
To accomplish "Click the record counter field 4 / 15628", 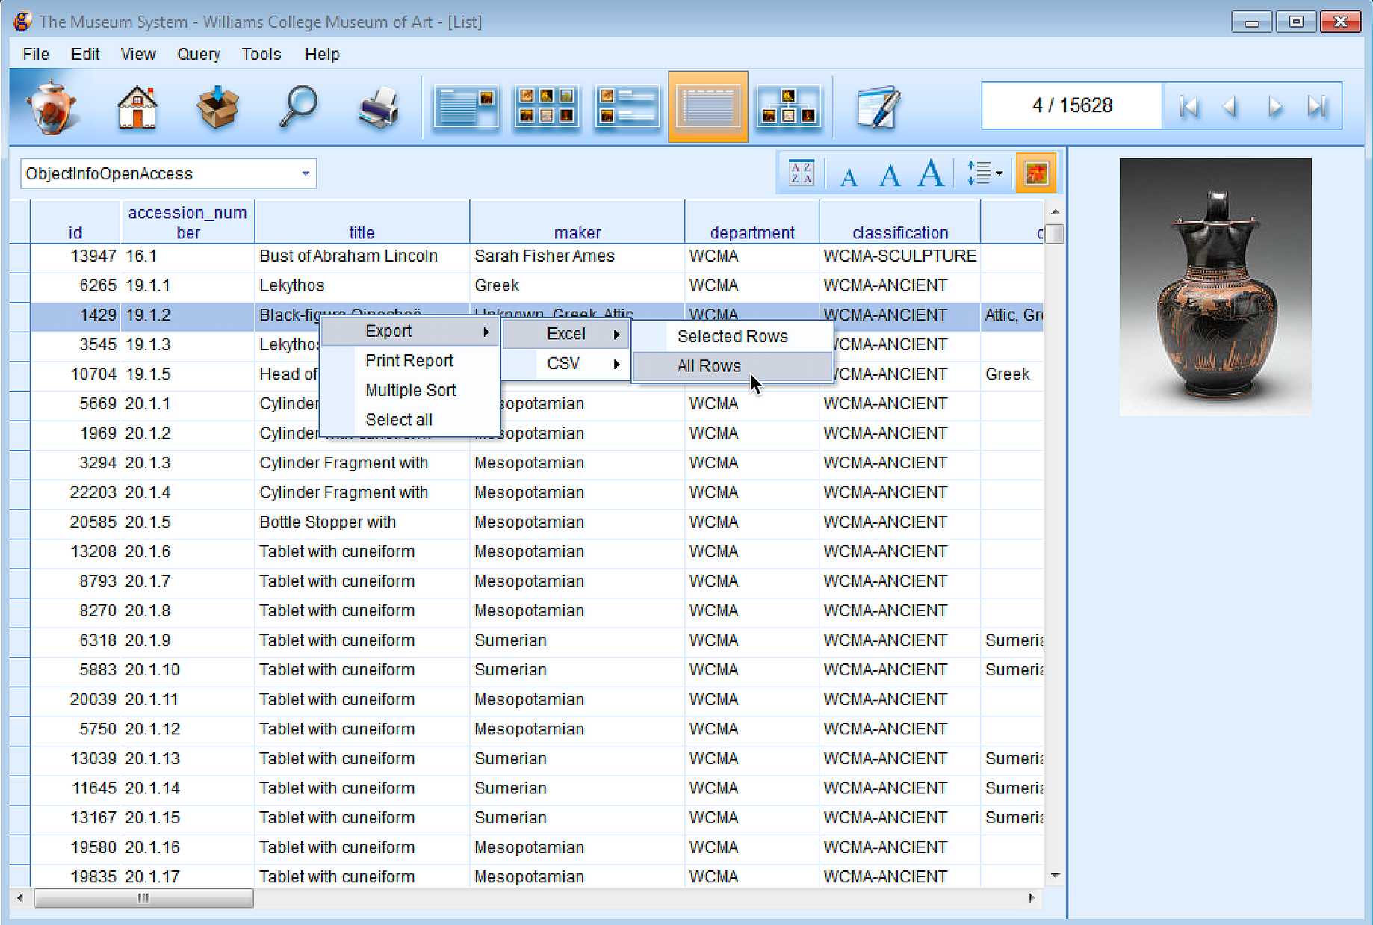I will [x=1072, y=105].
